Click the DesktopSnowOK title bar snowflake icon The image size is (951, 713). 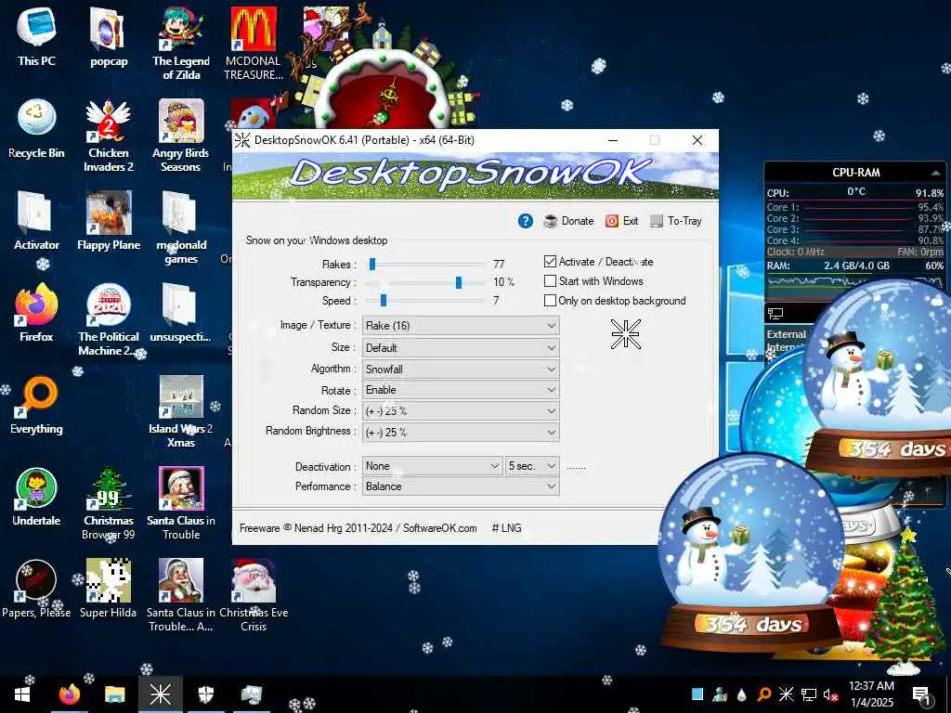coord(242,140)
